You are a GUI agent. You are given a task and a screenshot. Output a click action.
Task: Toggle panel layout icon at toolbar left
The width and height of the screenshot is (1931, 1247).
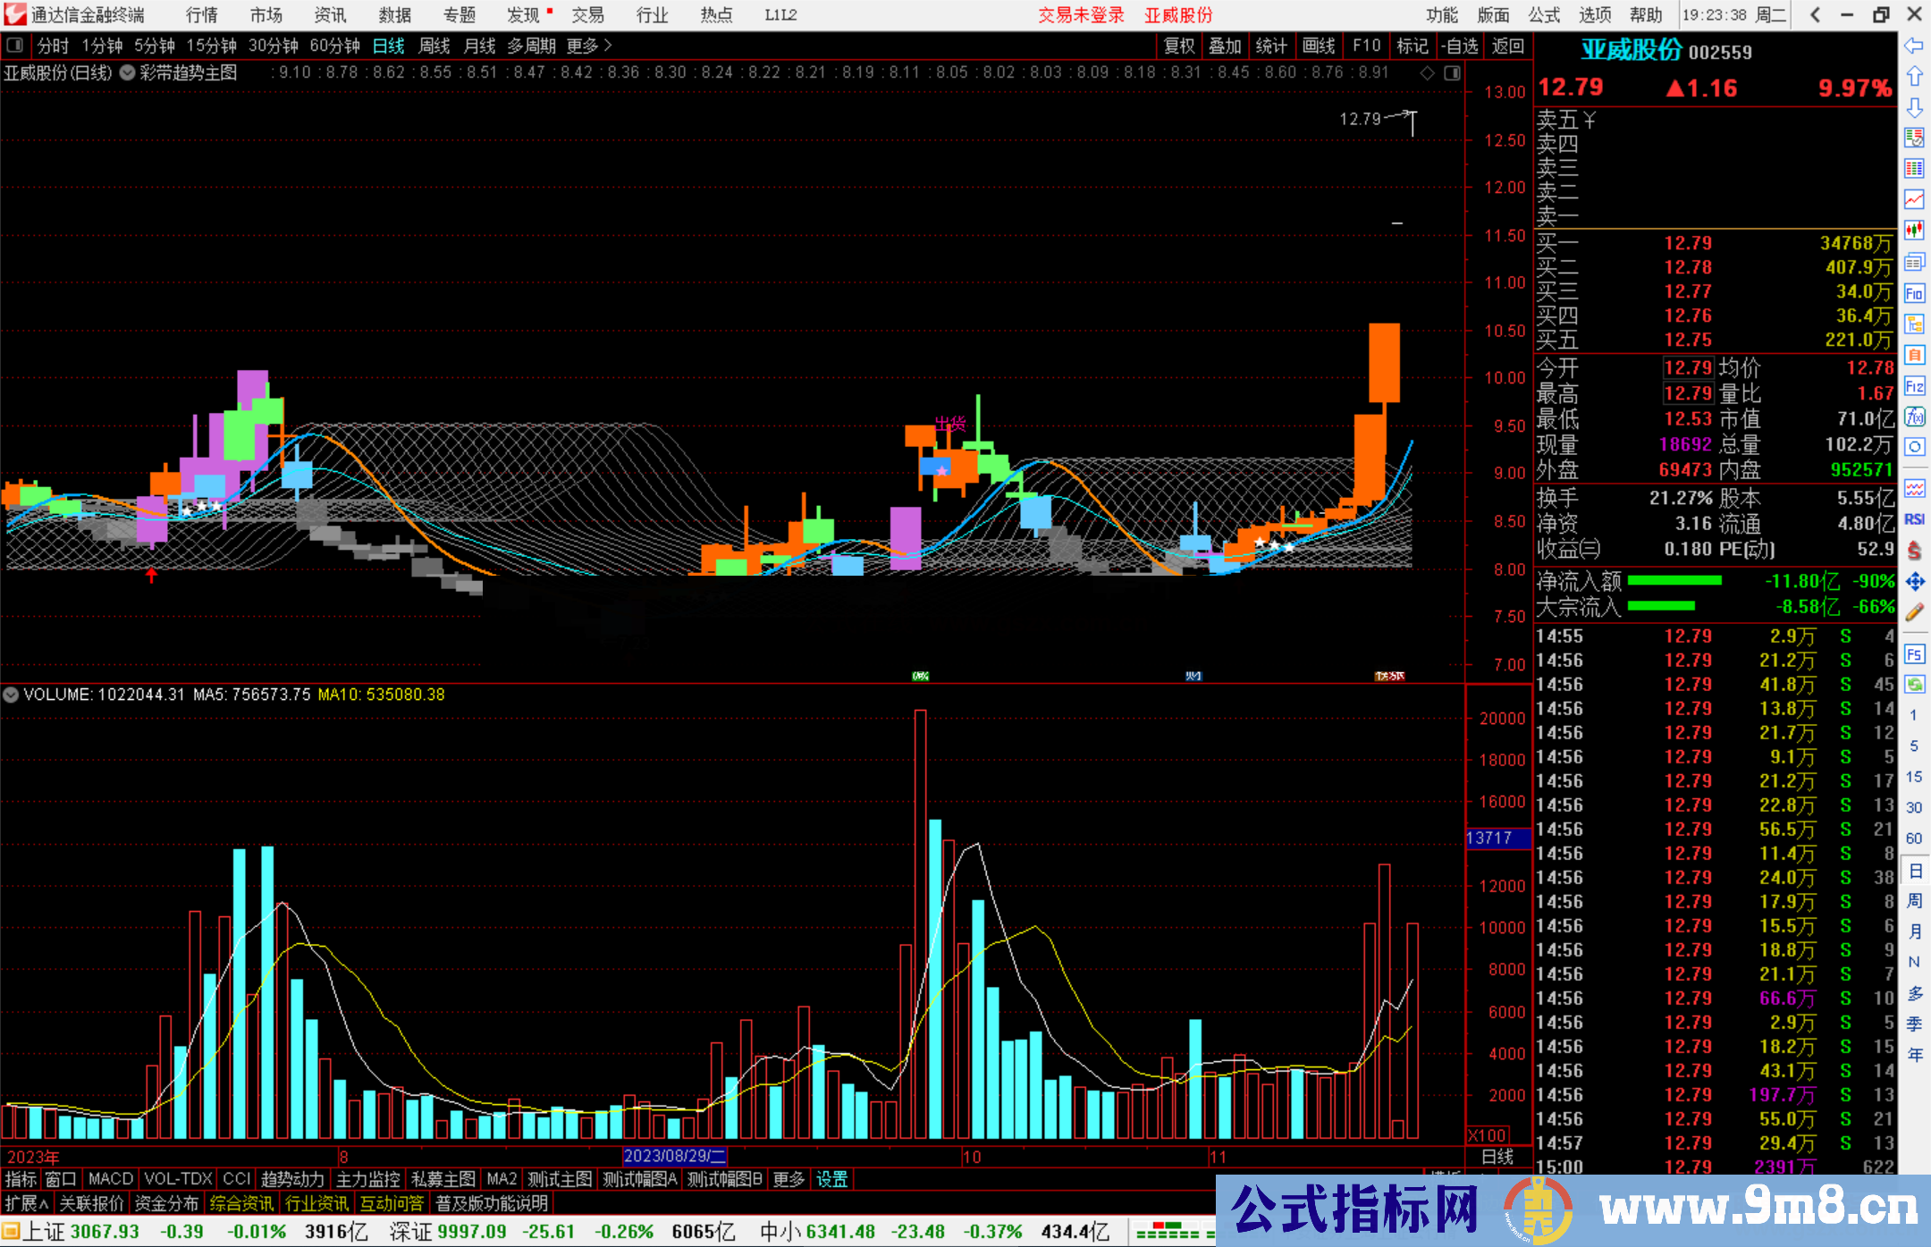coord(15,45)
